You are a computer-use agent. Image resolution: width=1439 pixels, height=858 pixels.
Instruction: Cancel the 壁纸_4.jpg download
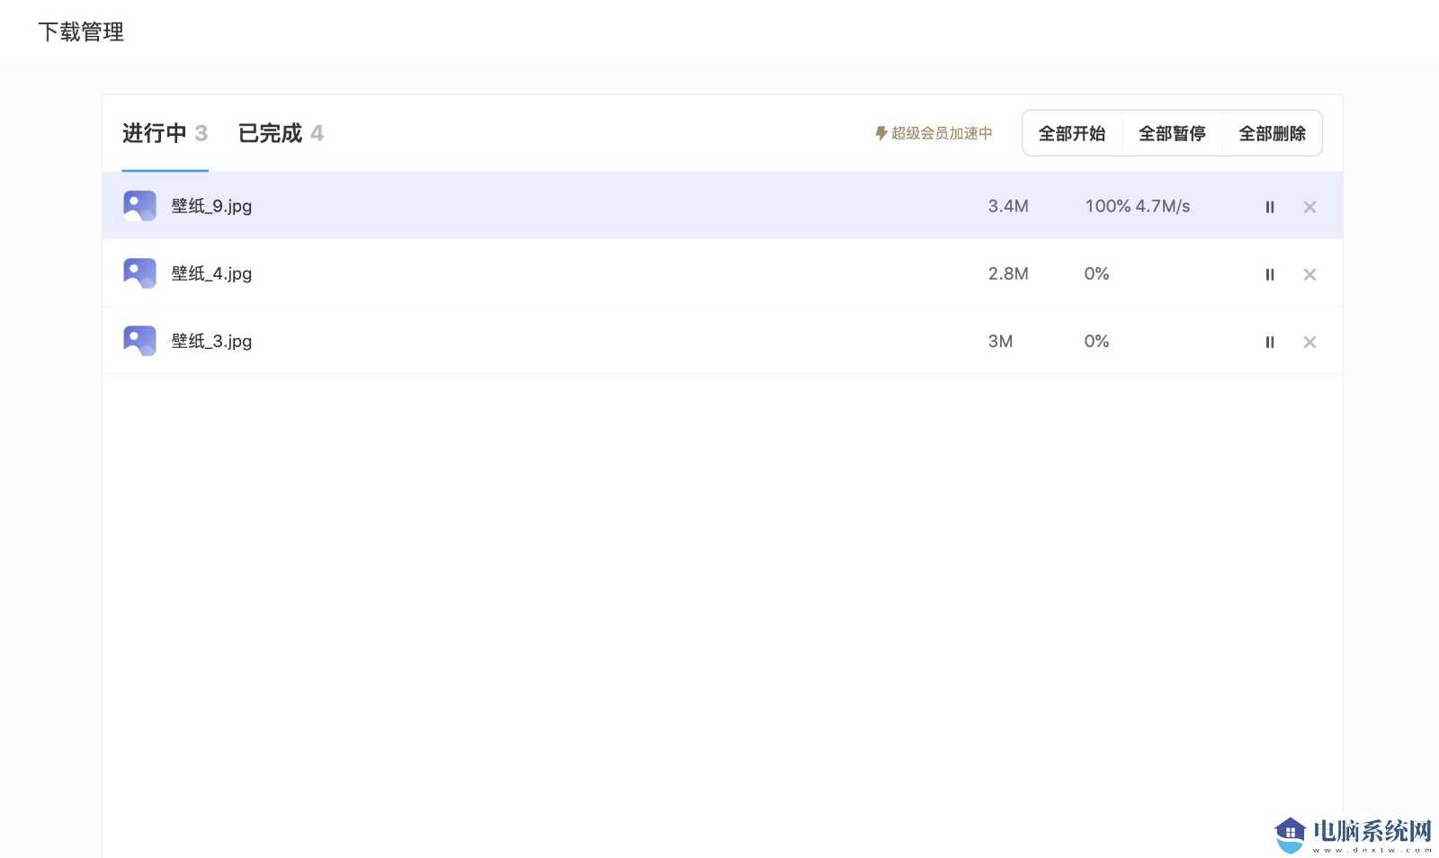[1309, 274]
